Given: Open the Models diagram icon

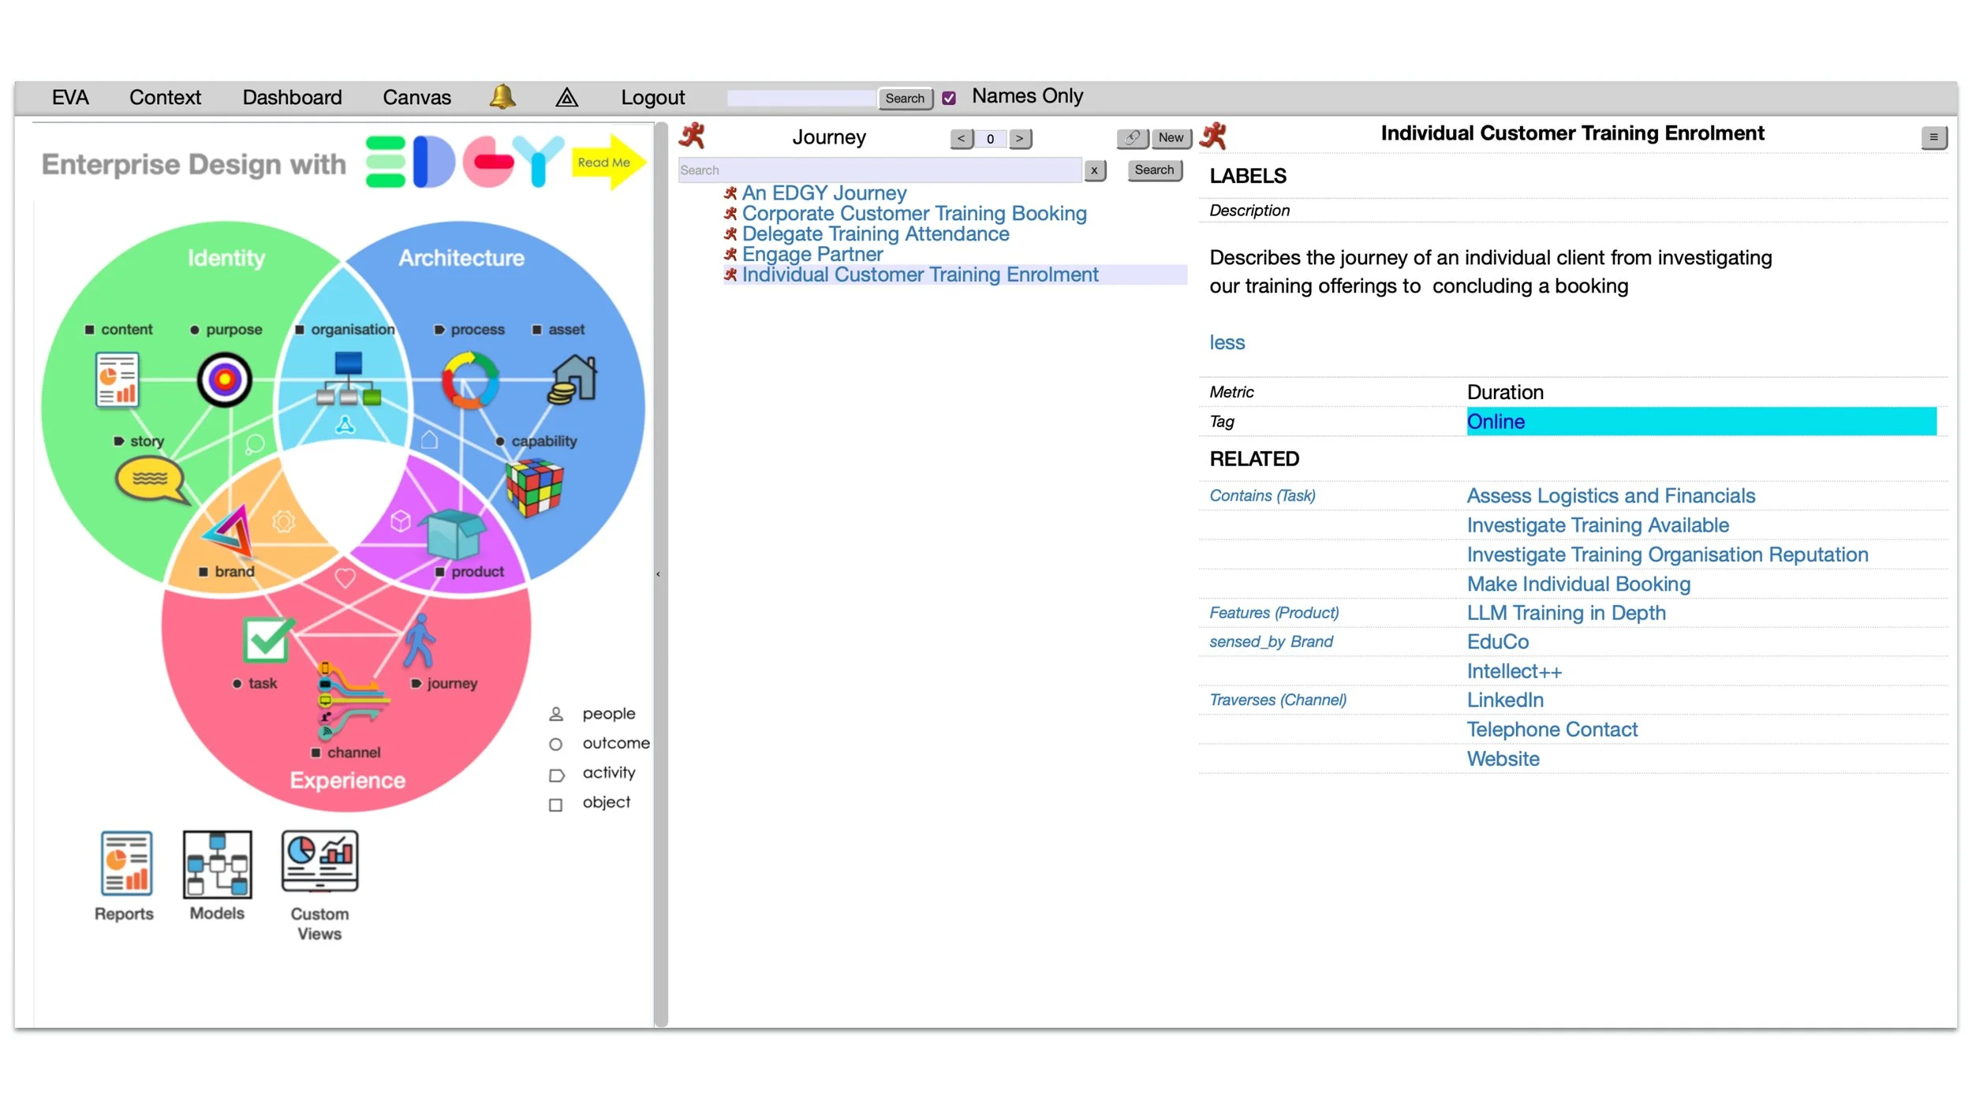Looking at the screenshot, I should point(217,864).
